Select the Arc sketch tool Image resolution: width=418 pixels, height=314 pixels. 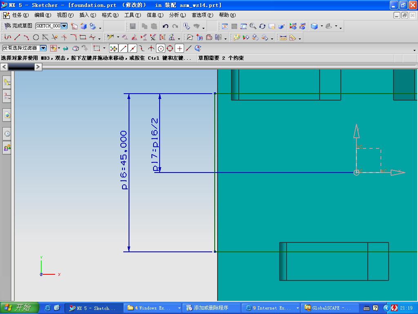click(27, 37)
